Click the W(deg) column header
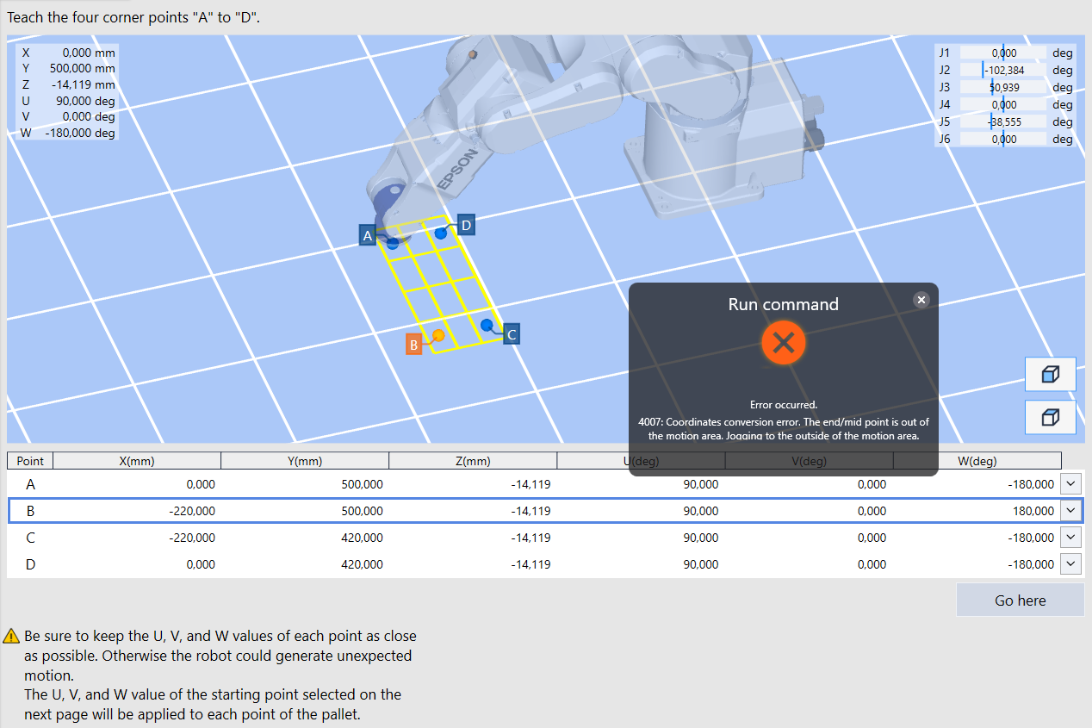The height and width of the screenshot is (728, 1092). click(x=977, y=461)
